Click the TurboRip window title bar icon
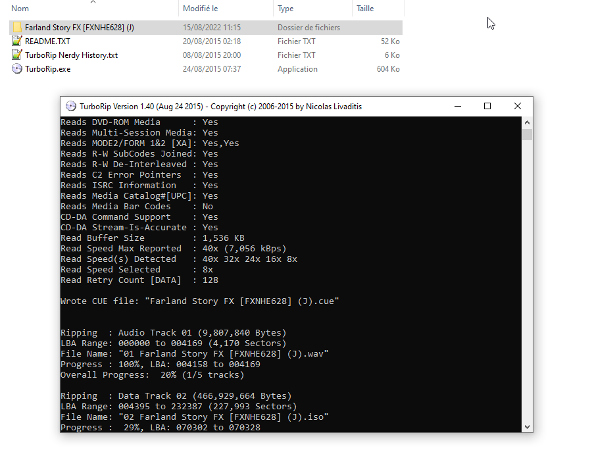 coord(70,107)
